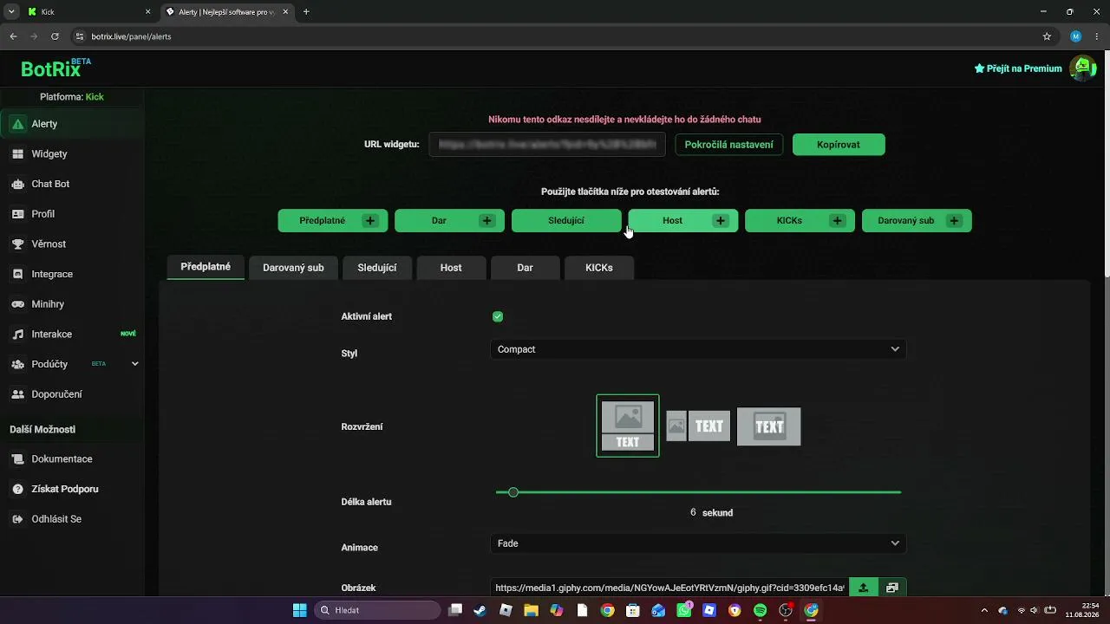Open WhatsApp from the taskbar
The image size is (1110, 624).
click(685, 610)
